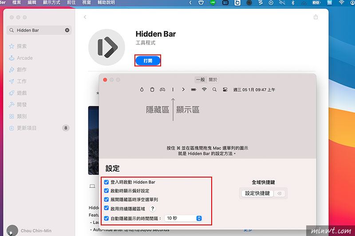The height and width of the screenshot is (236, 355).
Task: Clear the Hidden Bar search field
Action: (x=67, y=30)
